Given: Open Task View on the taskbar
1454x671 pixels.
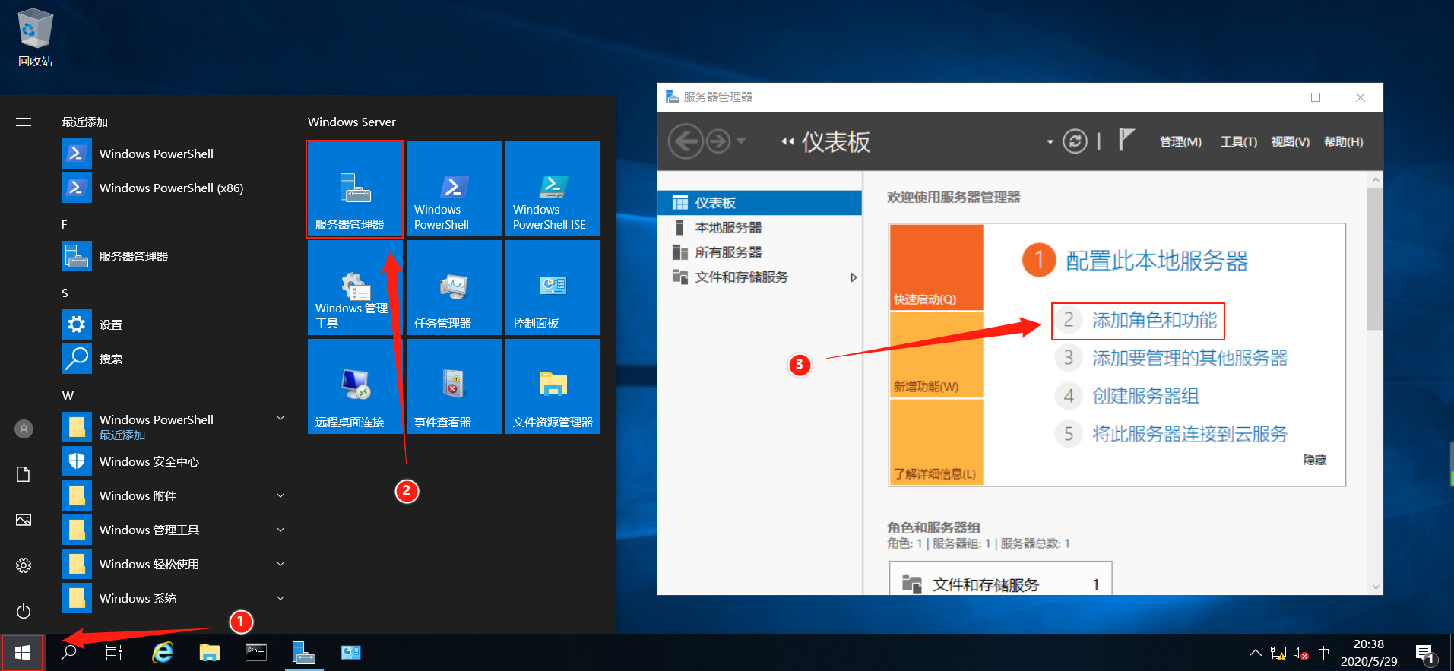Looking at the screenshot, I should point(114,653).
